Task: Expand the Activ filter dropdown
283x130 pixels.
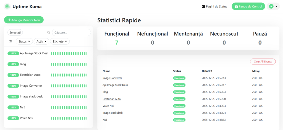Action: coord(41,41)
